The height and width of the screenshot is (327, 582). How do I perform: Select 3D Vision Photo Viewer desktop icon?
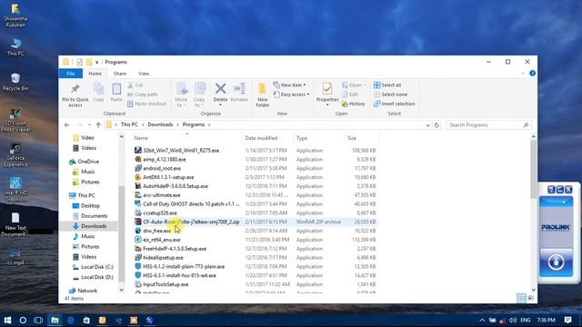(x=15, y=120)
